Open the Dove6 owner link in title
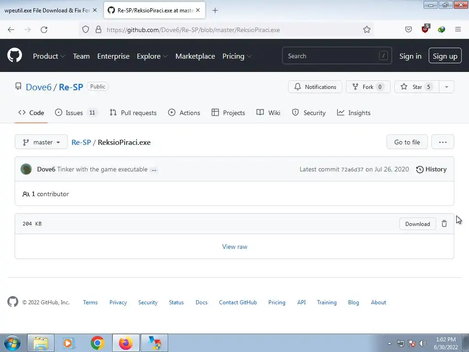Image resolution: width=469 pixels, height=352 pixels. pos(38,87)
